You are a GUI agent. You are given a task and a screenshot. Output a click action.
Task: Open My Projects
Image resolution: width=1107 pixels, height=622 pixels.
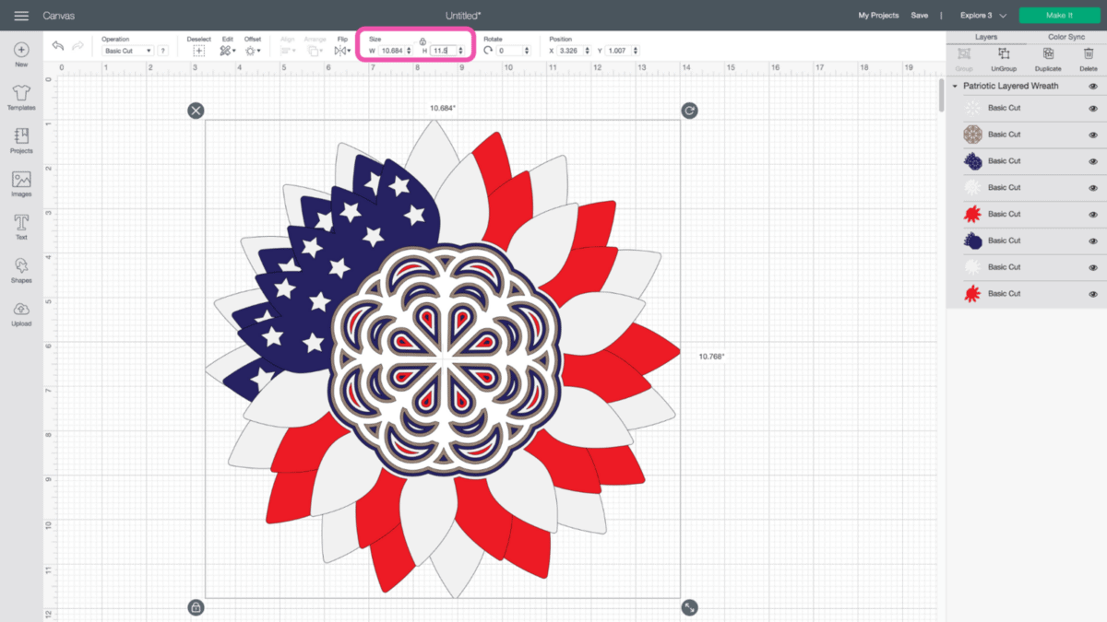click(x=877, y=16)
